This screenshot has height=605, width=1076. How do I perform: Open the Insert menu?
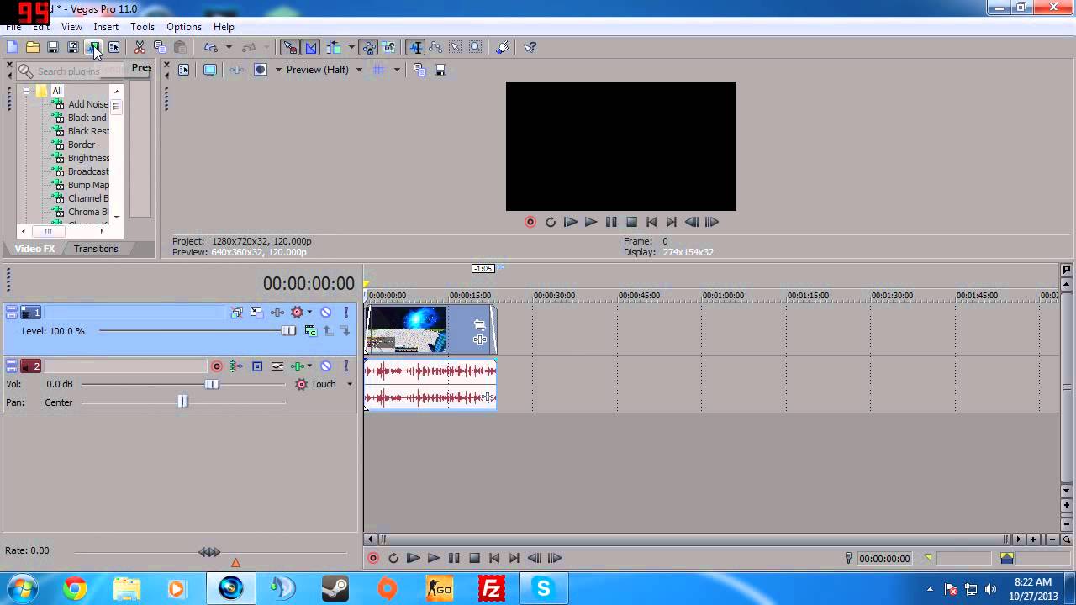click(x=106, y=27)
